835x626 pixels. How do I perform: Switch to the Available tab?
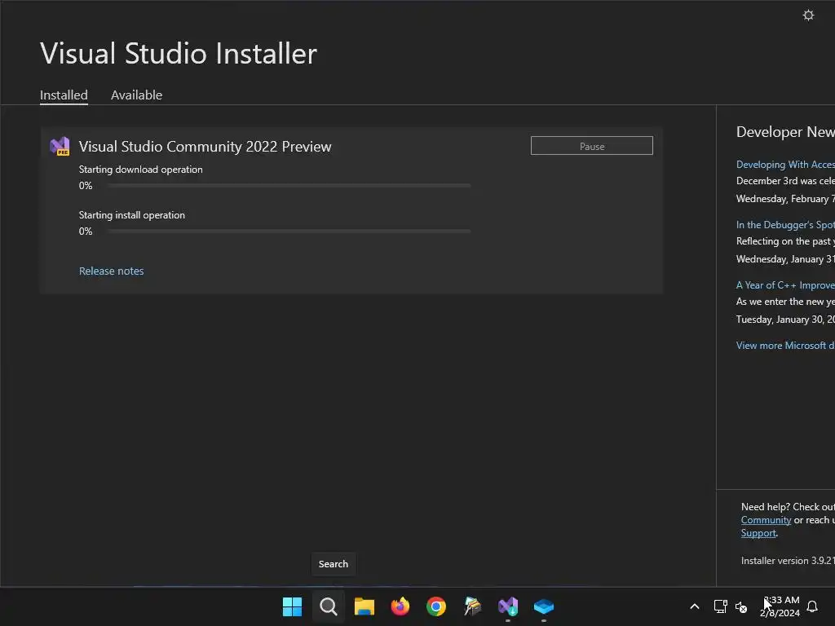tap(136, 95)
